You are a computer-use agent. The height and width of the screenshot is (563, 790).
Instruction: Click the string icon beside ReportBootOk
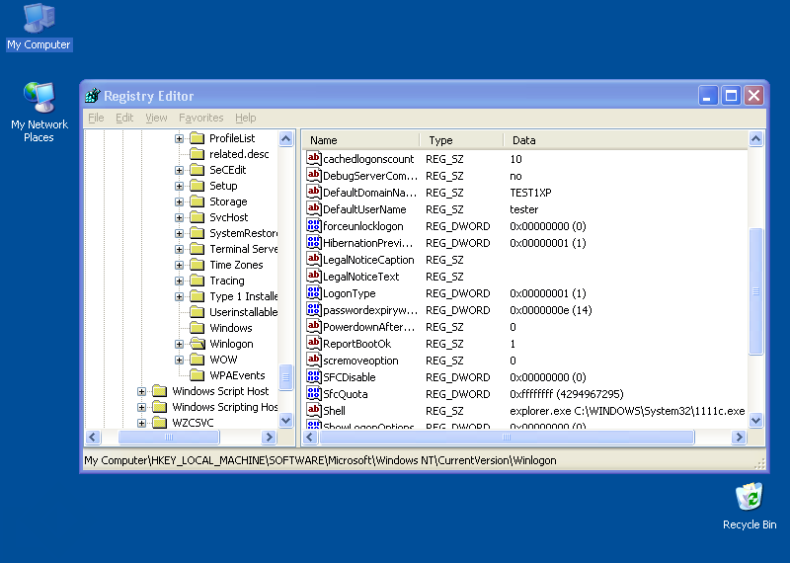click(x=313, y=344)
